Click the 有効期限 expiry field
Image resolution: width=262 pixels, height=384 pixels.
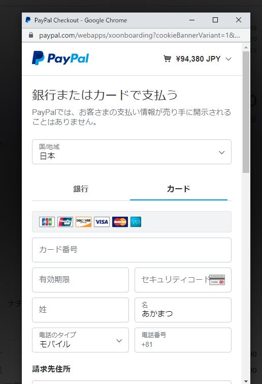tap(80, 280)
